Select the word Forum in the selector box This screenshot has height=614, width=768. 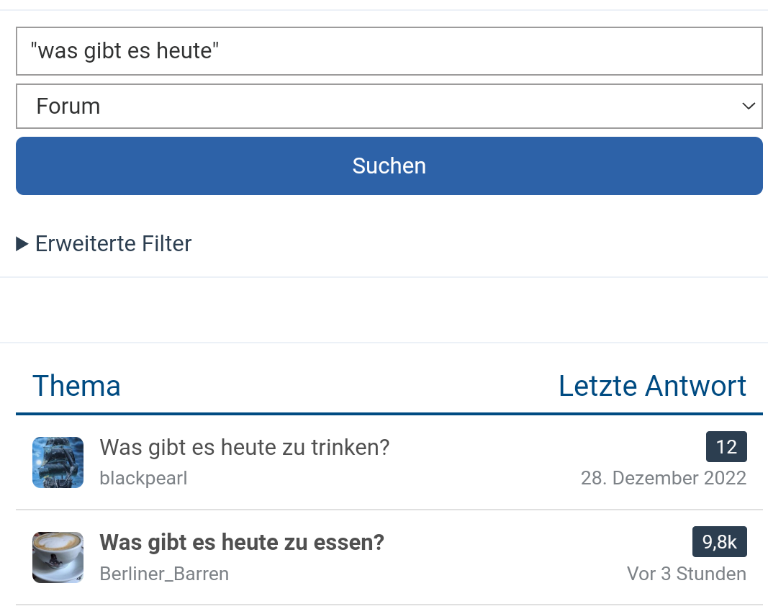(x=68, y=107)
